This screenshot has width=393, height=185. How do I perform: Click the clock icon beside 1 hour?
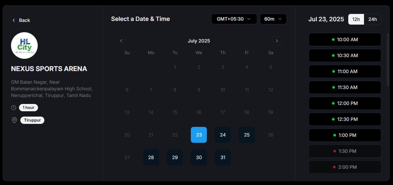pyautogui.click(x=14, y=108)
